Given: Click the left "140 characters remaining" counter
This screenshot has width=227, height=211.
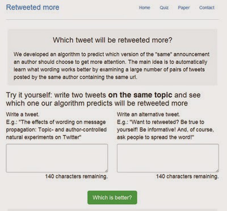Looking at the screenshot, I should (77, 176).
